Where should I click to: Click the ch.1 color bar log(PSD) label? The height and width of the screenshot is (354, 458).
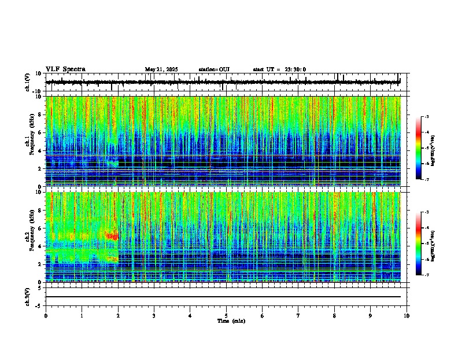433,150
